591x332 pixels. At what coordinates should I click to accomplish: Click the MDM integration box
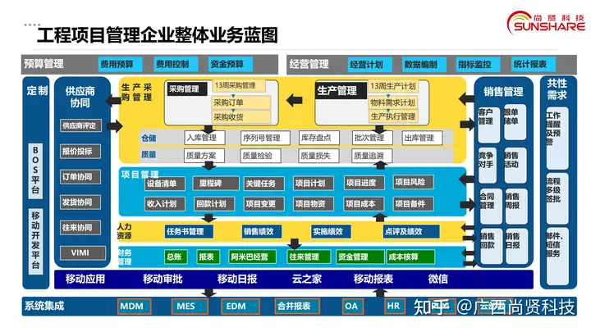[x=134, y=307]
